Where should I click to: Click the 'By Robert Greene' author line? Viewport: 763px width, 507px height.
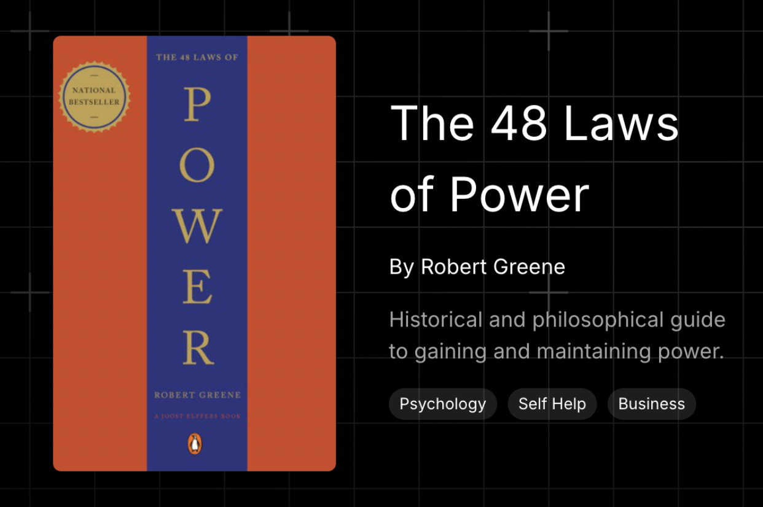(477, 267)
